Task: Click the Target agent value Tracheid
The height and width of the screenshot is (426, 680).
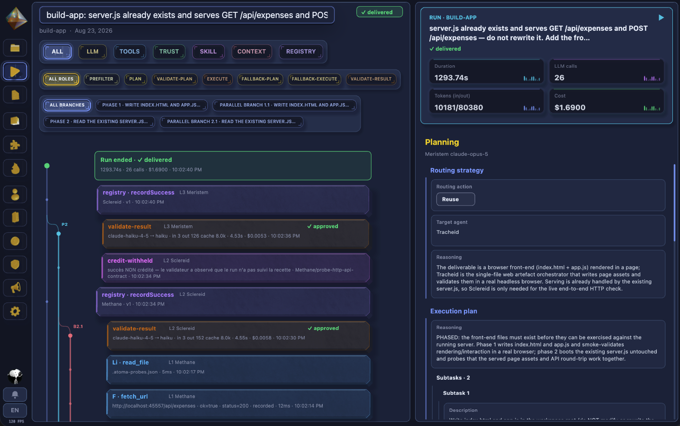Action: pos(447,232)
